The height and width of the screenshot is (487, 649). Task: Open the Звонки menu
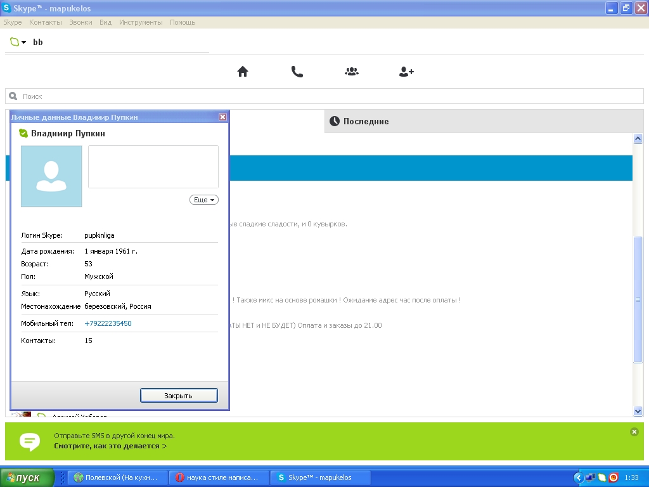(80, 22)
